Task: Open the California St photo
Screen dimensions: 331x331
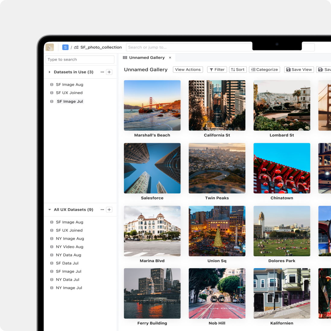Action: [x=217, y=105]
